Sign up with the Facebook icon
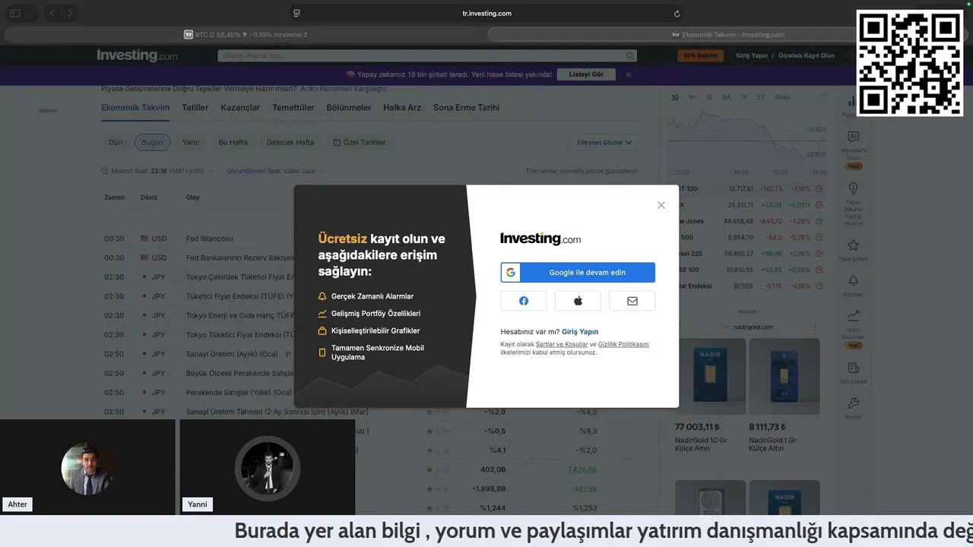973x547 pixels. [x=524, y=301]
